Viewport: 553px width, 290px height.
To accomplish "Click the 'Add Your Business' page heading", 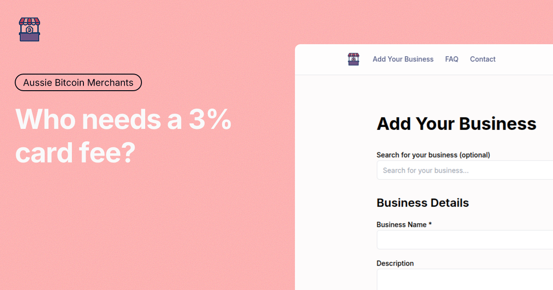I will click(x=456, y=124).
